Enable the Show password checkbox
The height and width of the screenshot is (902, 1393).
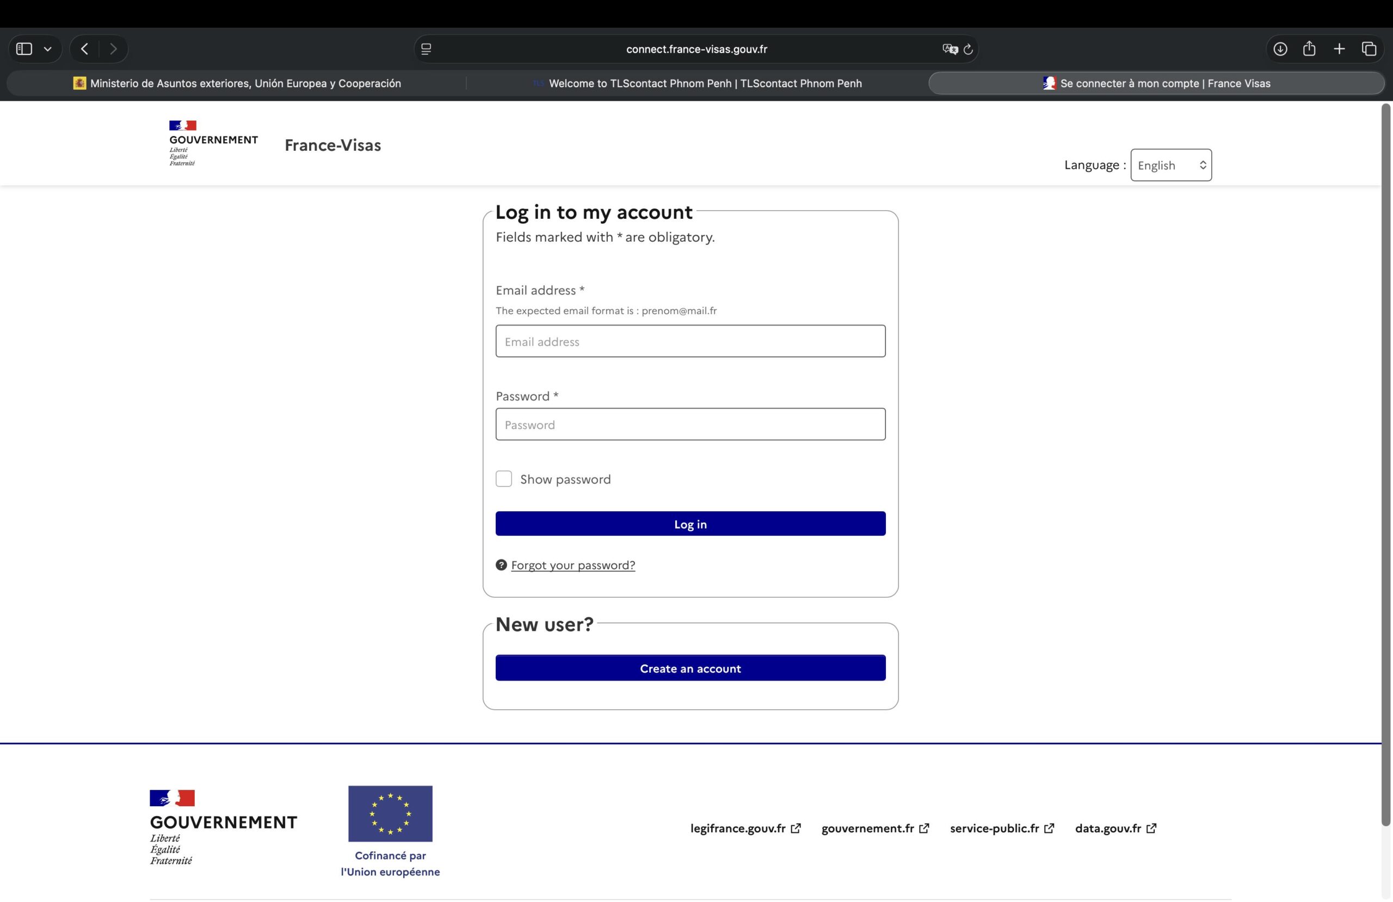tap(504, 479)
